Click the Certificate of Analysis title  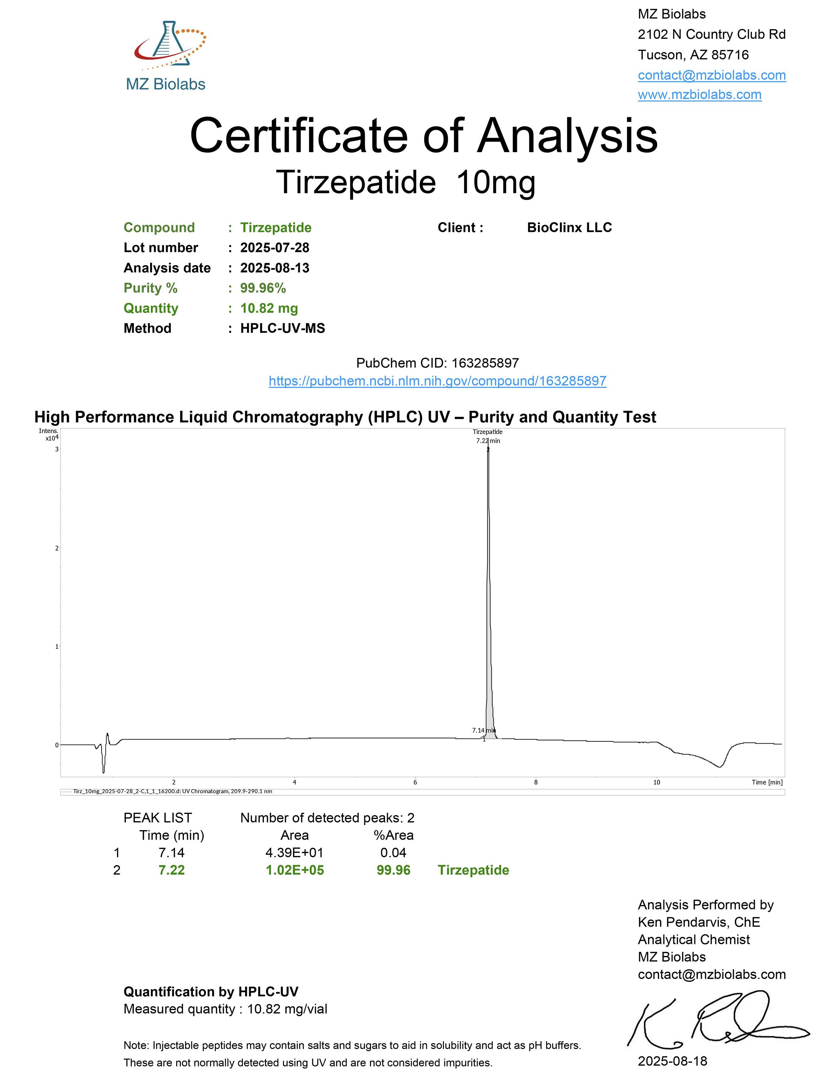[424, 135]
